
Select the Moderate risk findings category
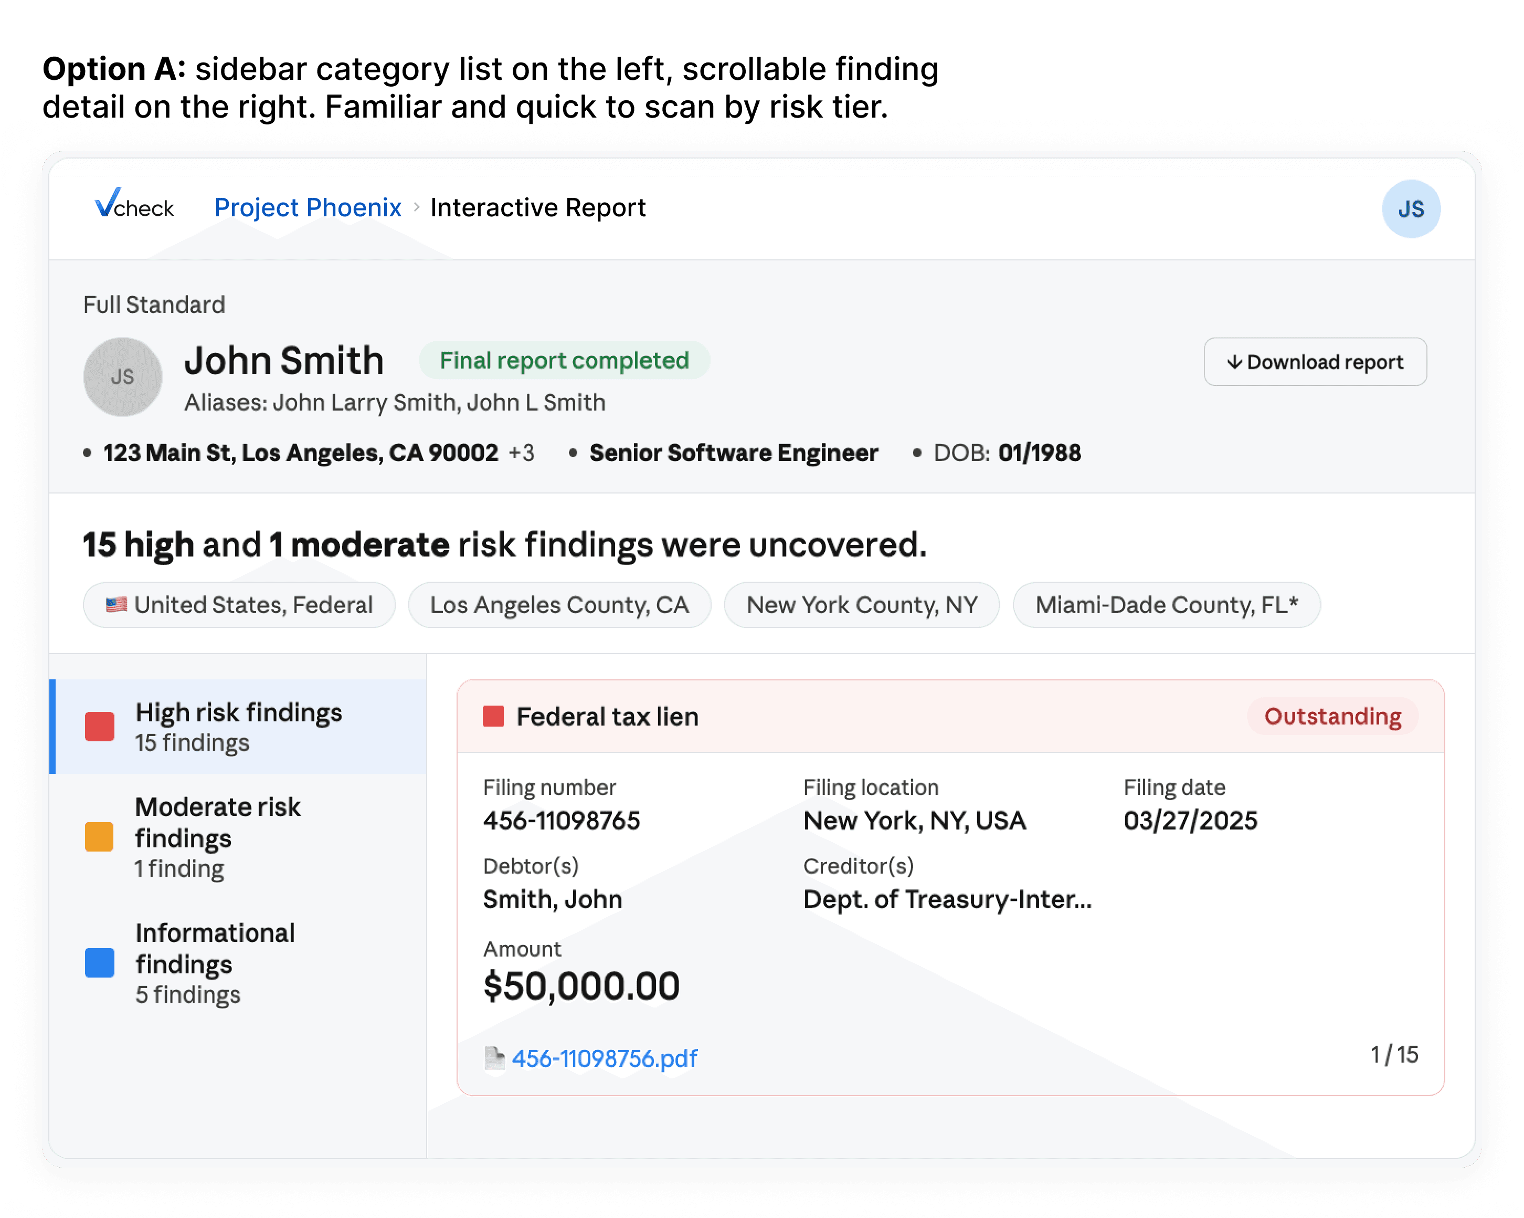tap(218, 837)
